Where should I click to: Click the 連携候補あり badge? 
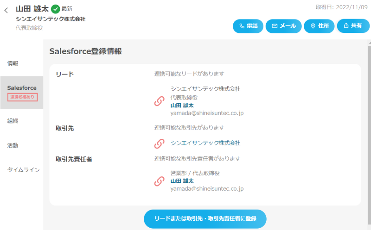click(x=23, y=97)
